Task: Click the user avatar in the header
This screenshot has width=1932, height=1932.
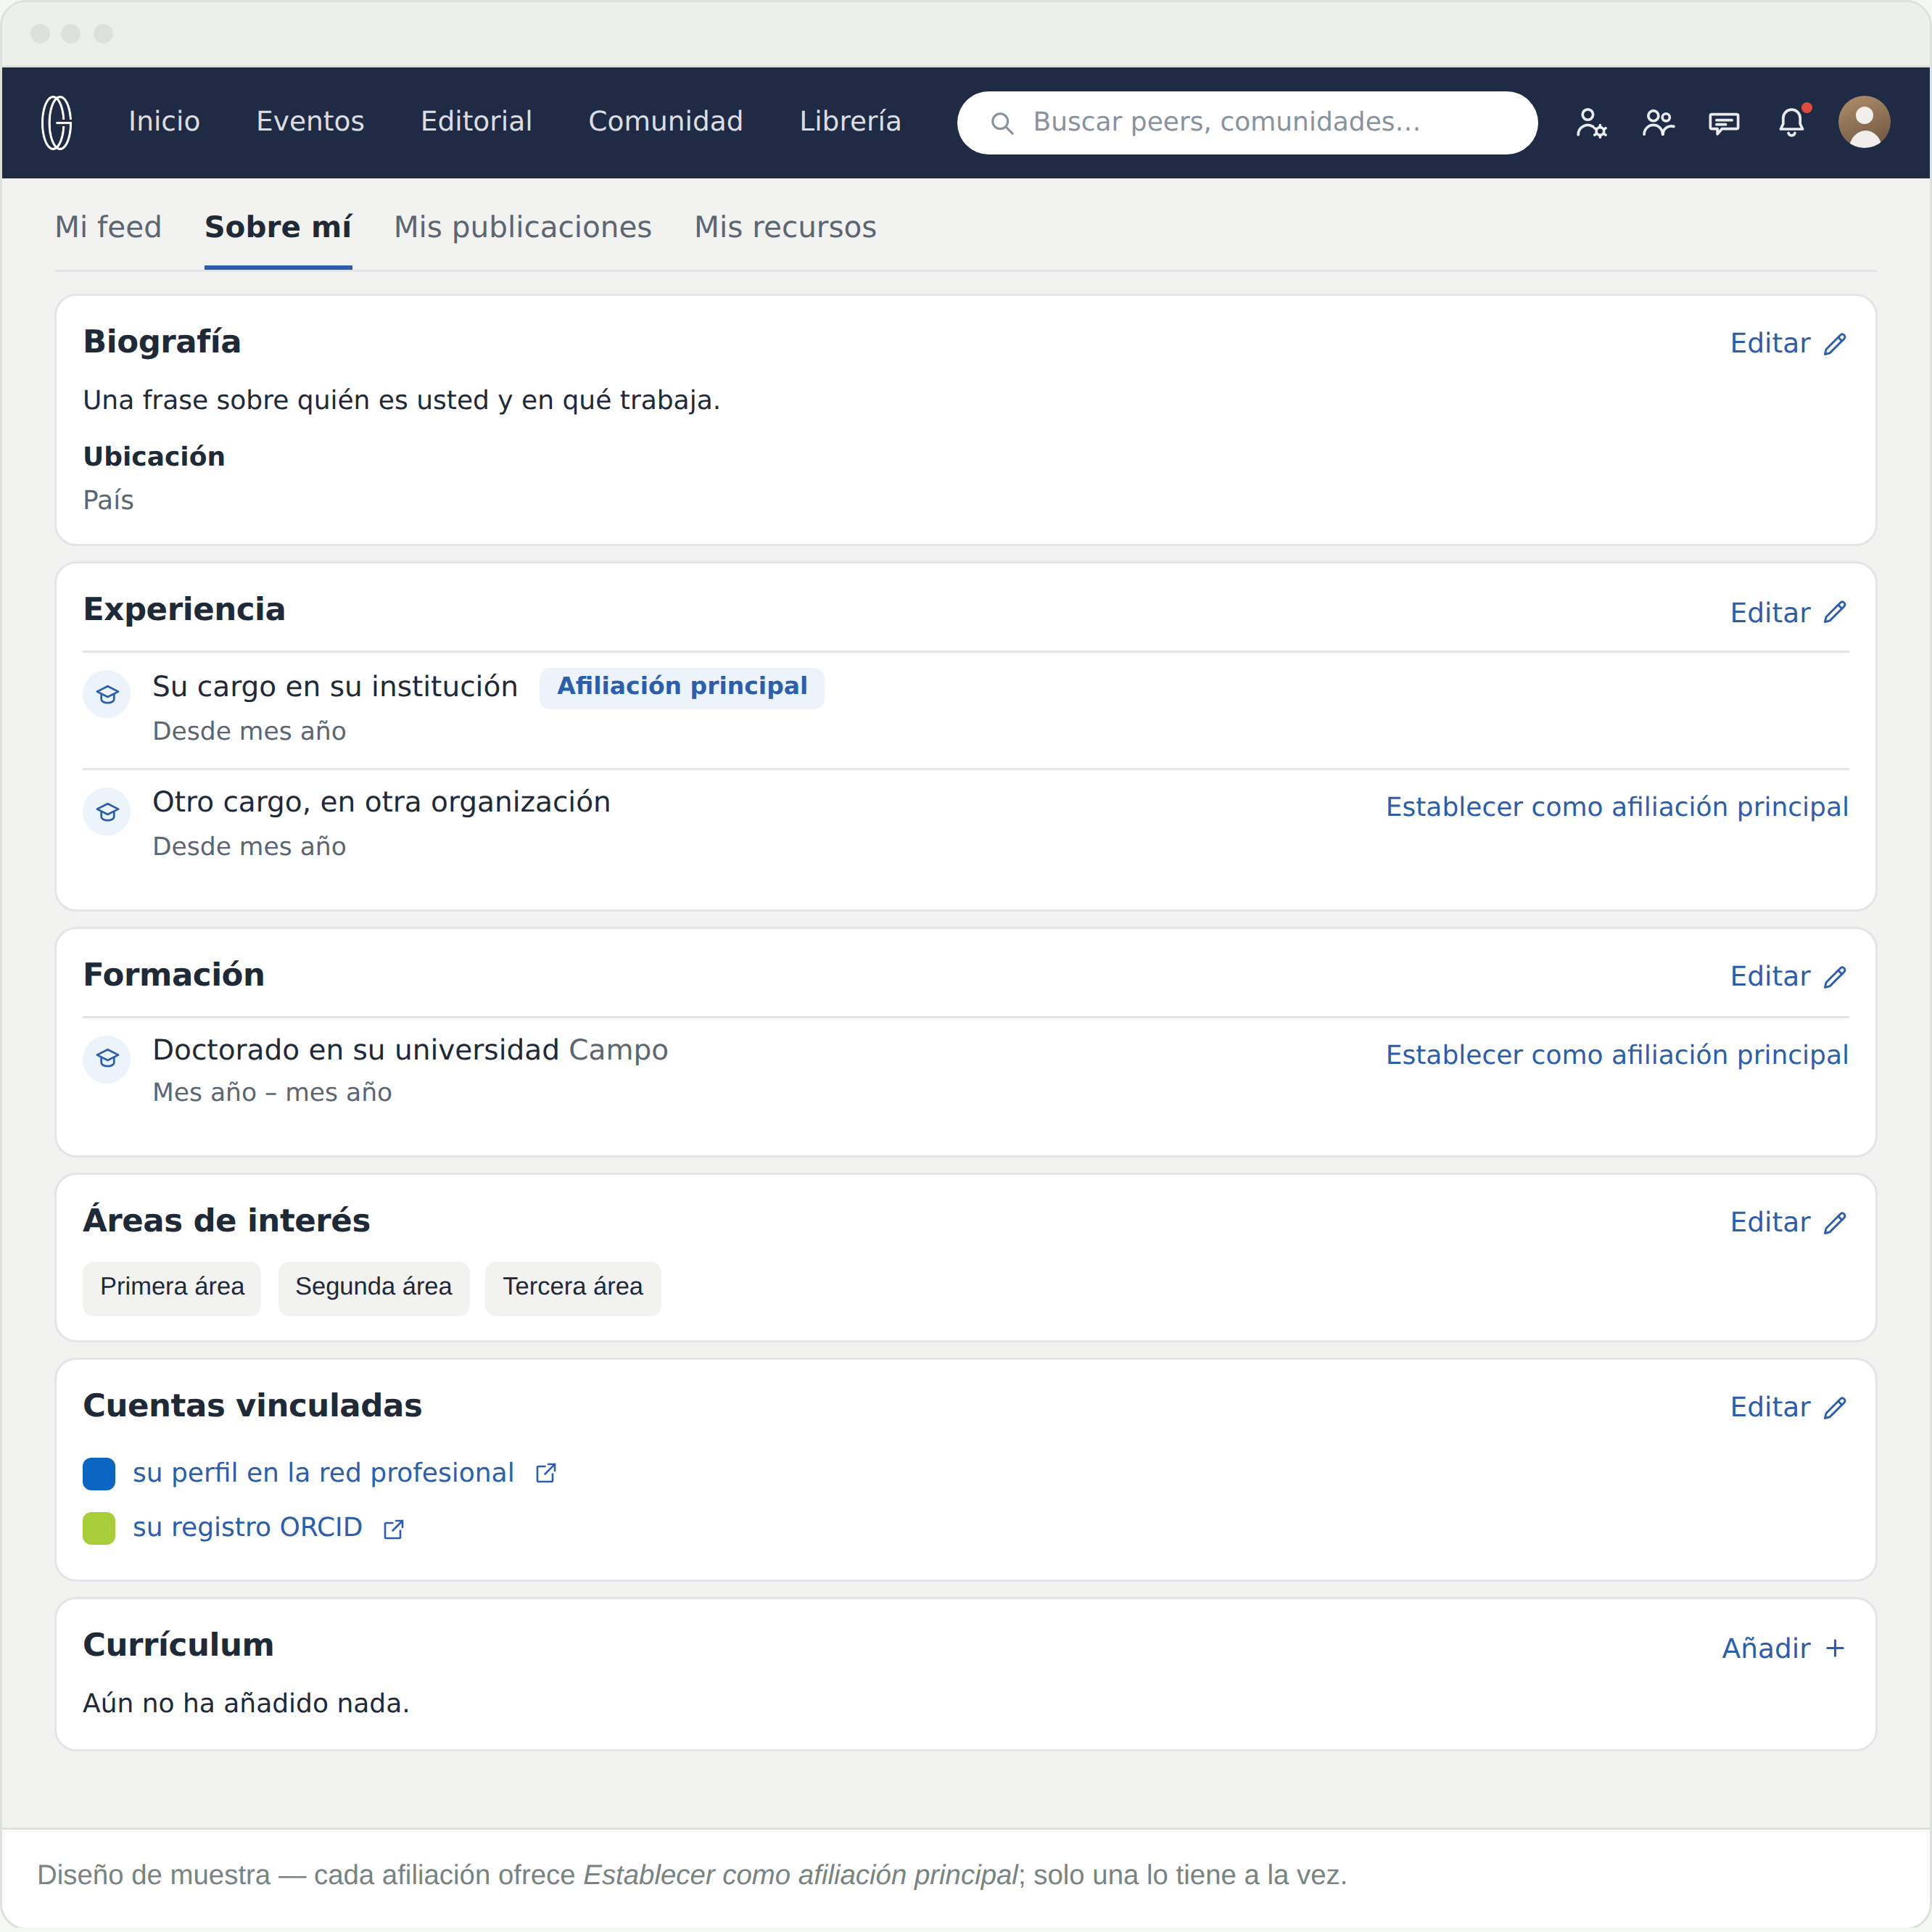Action: tap(1864, 122)
